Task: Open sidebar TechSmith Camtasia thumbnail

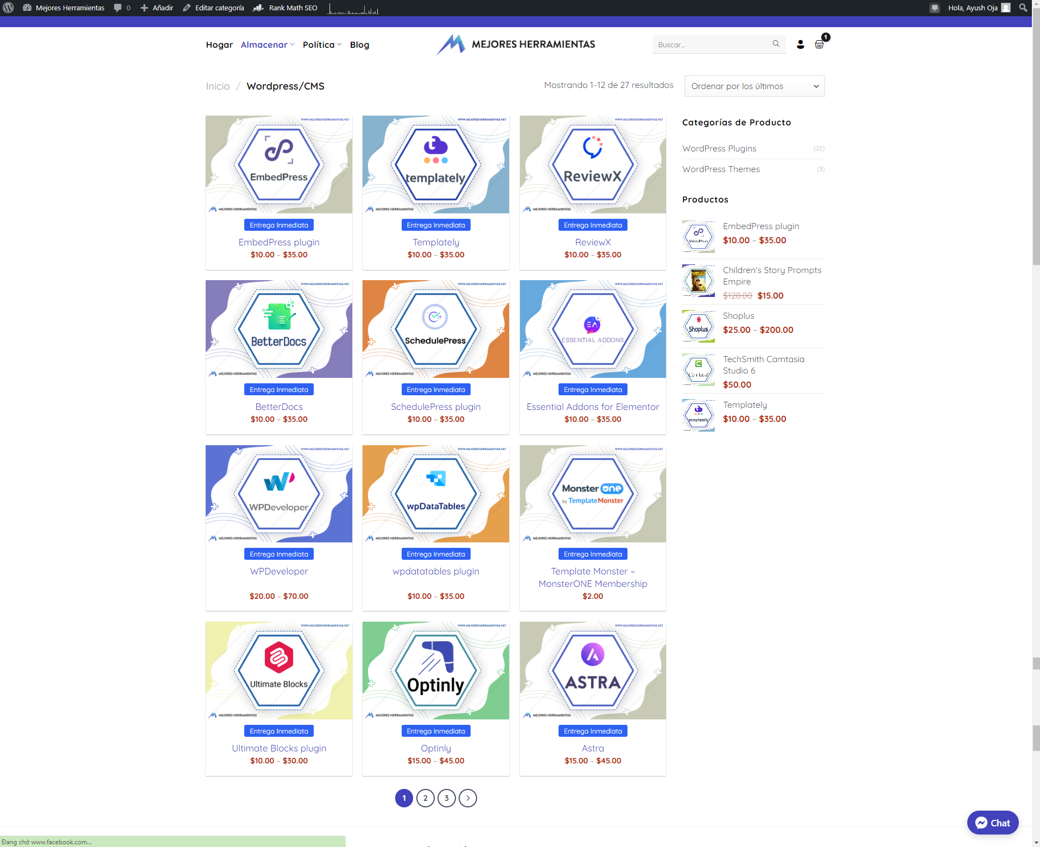Action: [x=699, y=370]
